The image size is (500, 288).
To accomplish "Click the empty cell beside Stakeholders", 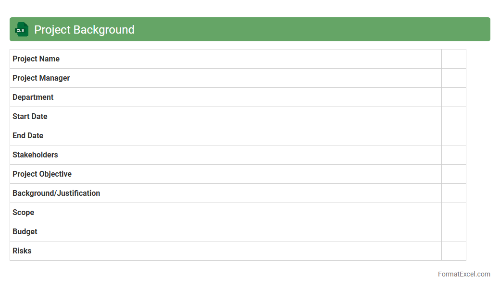I will (x=453, y=155).
